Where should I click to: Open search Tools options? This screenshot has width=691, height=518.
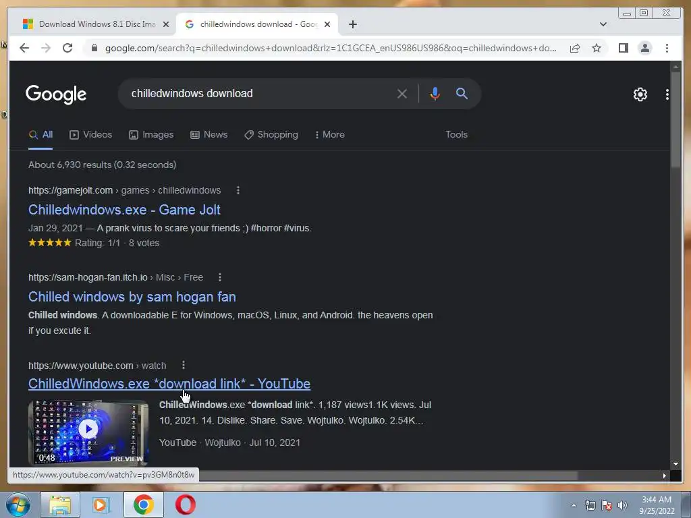[x=456, y=134]
